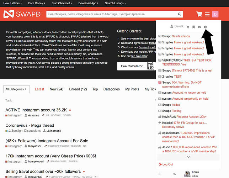Click user icon beside Lklineman1
This screenshot has height=178, width=229.
click(x=44, y=131)
